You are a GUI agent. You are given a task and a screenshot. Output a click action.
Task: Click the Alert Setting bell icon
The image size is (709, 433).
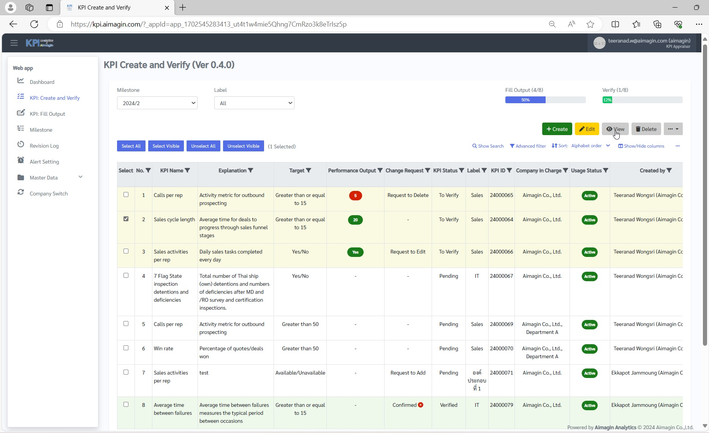(21, 161)
